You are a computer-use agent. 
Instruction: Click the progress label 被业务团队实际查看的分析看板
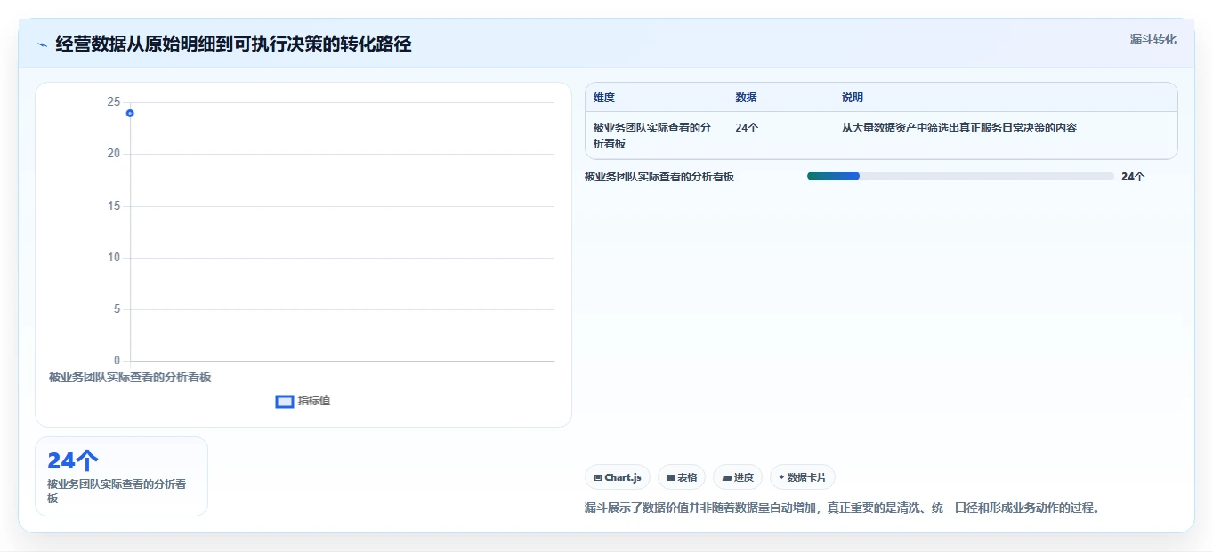click(659, 177)
